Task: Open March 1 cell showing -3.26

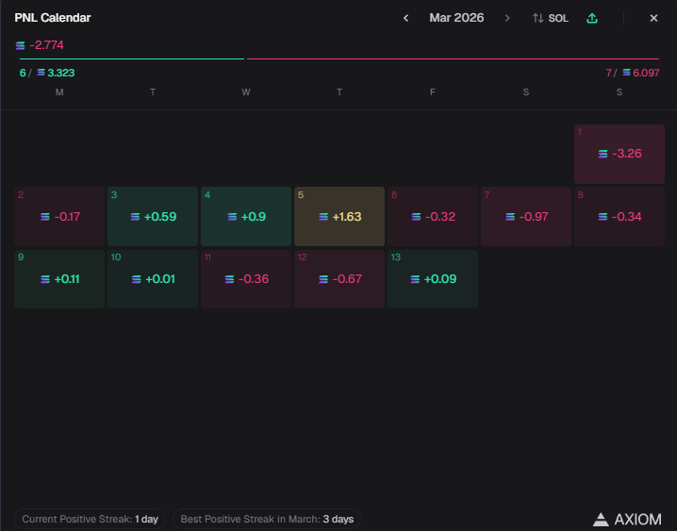Action: [x=619, y=154]
